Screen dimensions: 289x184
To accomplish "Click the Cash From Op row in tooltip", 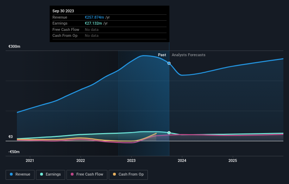I will [109, 36].
